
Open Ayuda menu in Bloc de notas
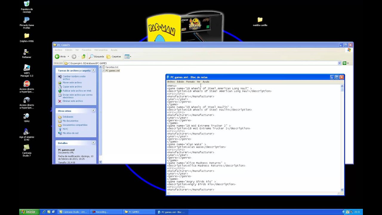point(206,82)
